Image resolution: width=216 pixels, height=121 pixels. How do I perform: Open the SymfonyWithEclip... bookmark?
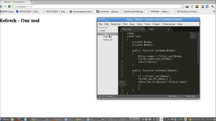pyautogui.click(x=133, y=12)
